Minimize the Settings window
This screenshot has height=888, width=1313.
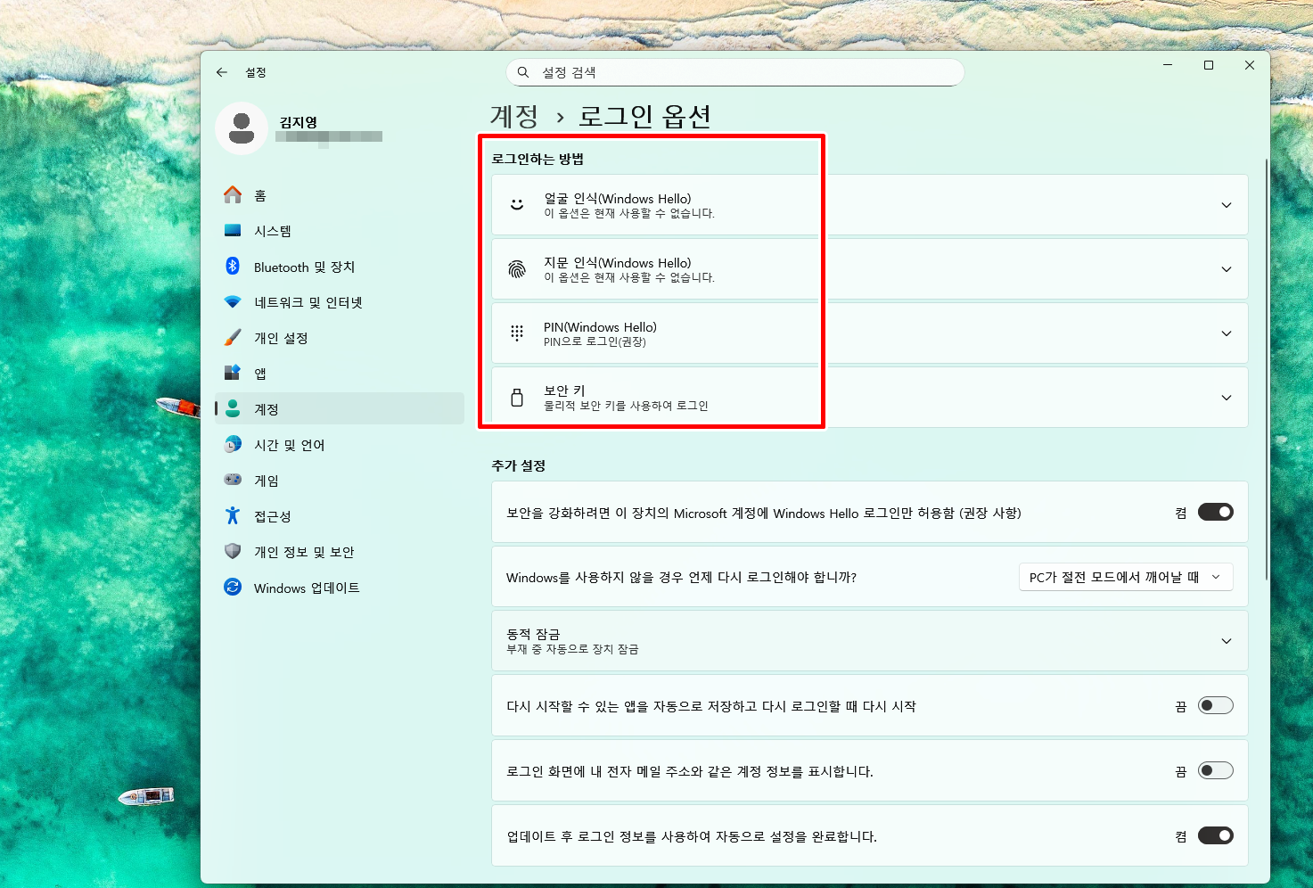click(x=1168, y=65)
